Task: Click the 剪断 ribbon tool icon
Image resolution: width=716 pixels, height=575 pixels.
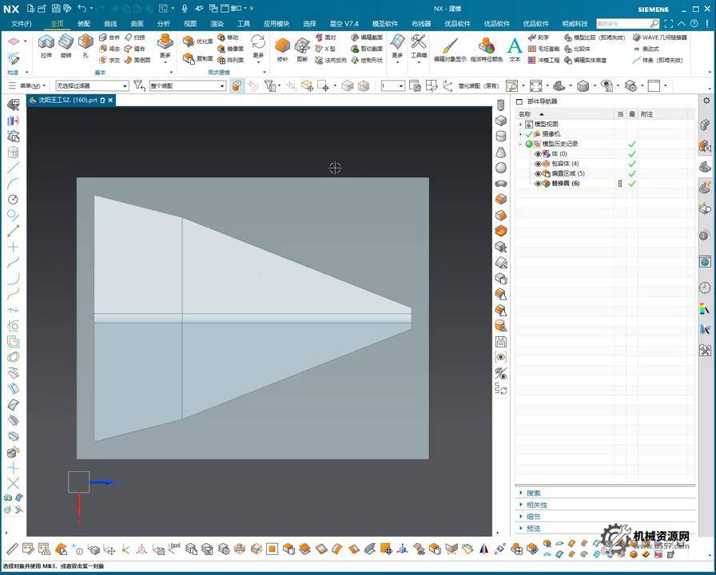Action: [302, 46]
